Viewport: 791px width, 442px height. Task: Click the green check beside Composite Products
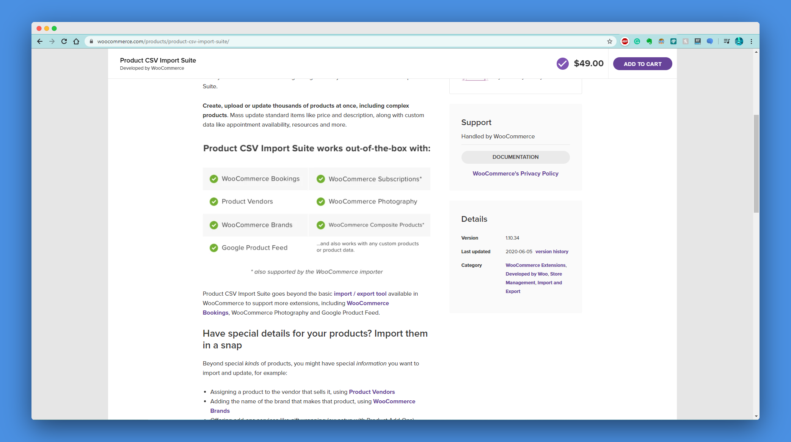coord(321,225)
